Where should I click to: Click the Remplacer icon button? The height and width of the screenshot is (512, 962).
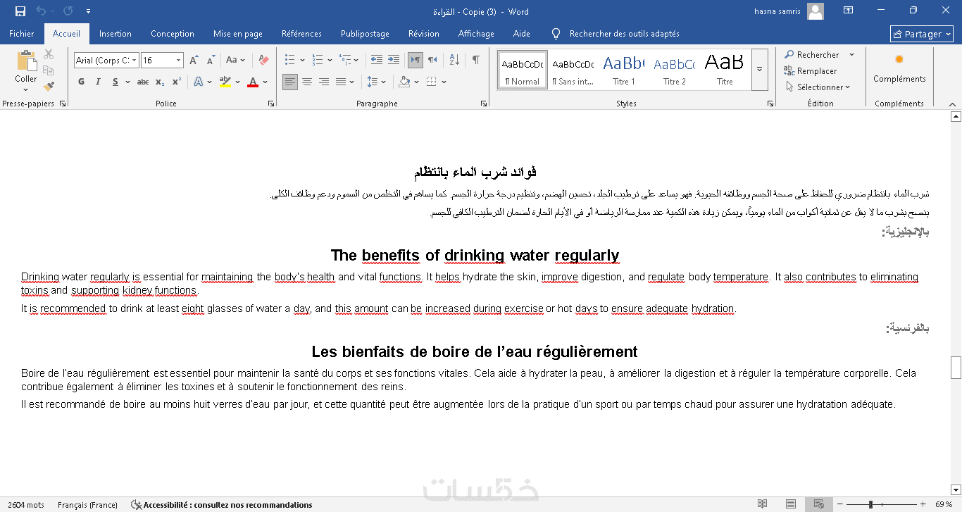[811, 71]
